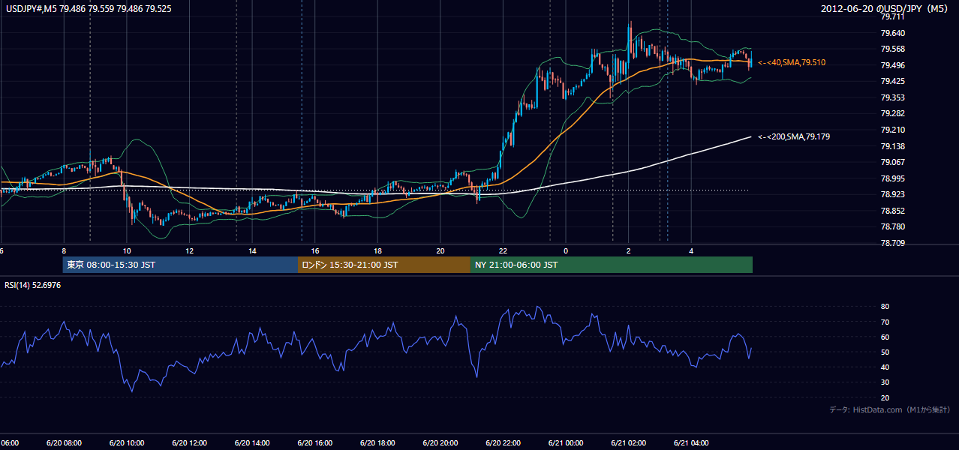The height and width of the screenshot is (450, 959).
Task: Click the RSI(14) 52.6976 indicator label
Action: pos(33,285)
